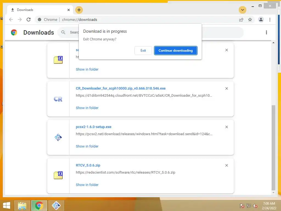The width and height of the screenshot is (281, 211).
Task: Click the page vertical scrollbar thumb
Action: tap(273, 148)
